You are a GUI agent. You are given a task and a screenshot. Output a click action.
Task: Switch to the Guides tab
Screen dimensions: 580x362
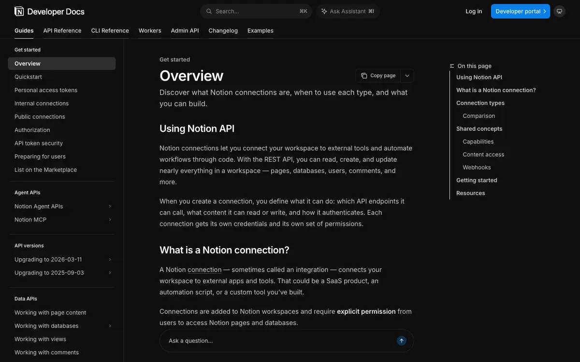click(x=24, y=30)
